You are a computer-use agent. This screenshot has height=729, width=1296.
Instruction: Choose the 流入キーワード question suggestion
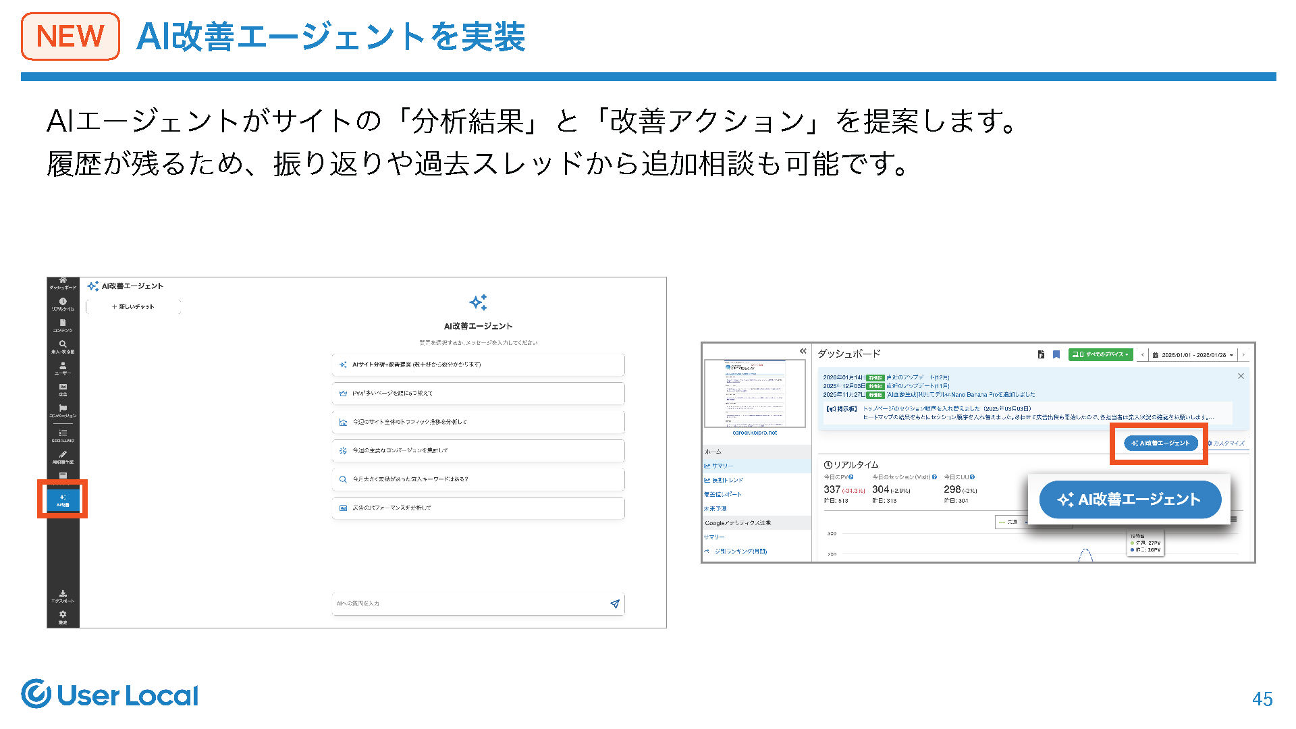[x=478, y=479]
